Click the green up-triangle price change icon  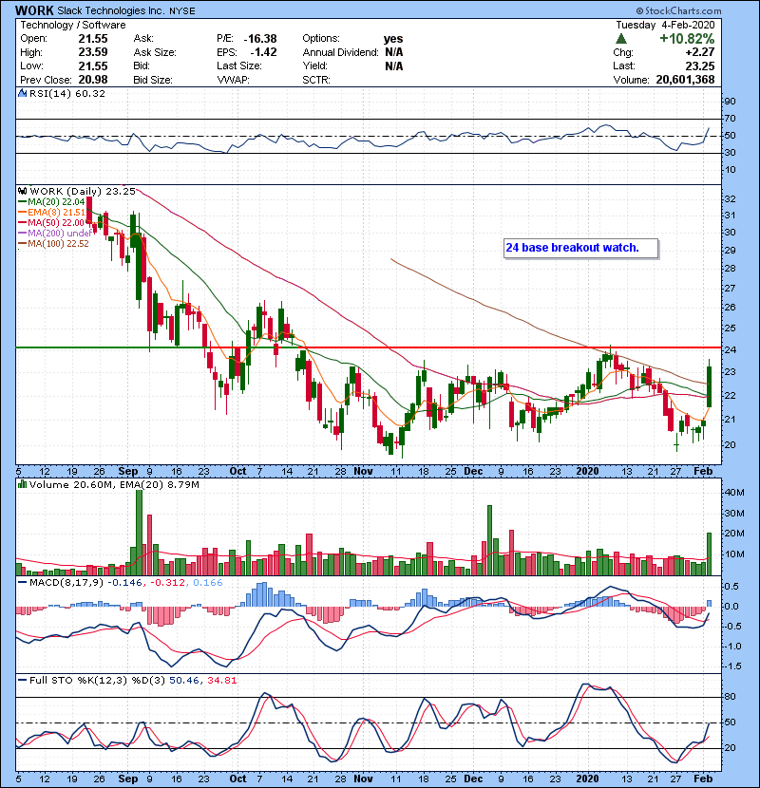621,39
